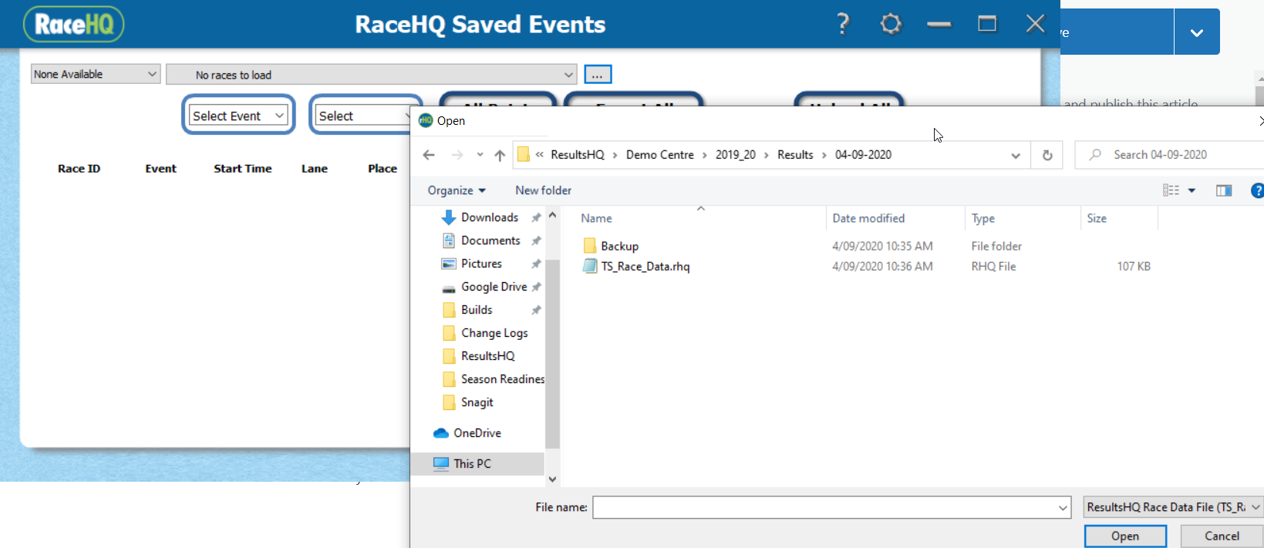Click the RaceHQ logo
1264x548 pixels.
74,24
